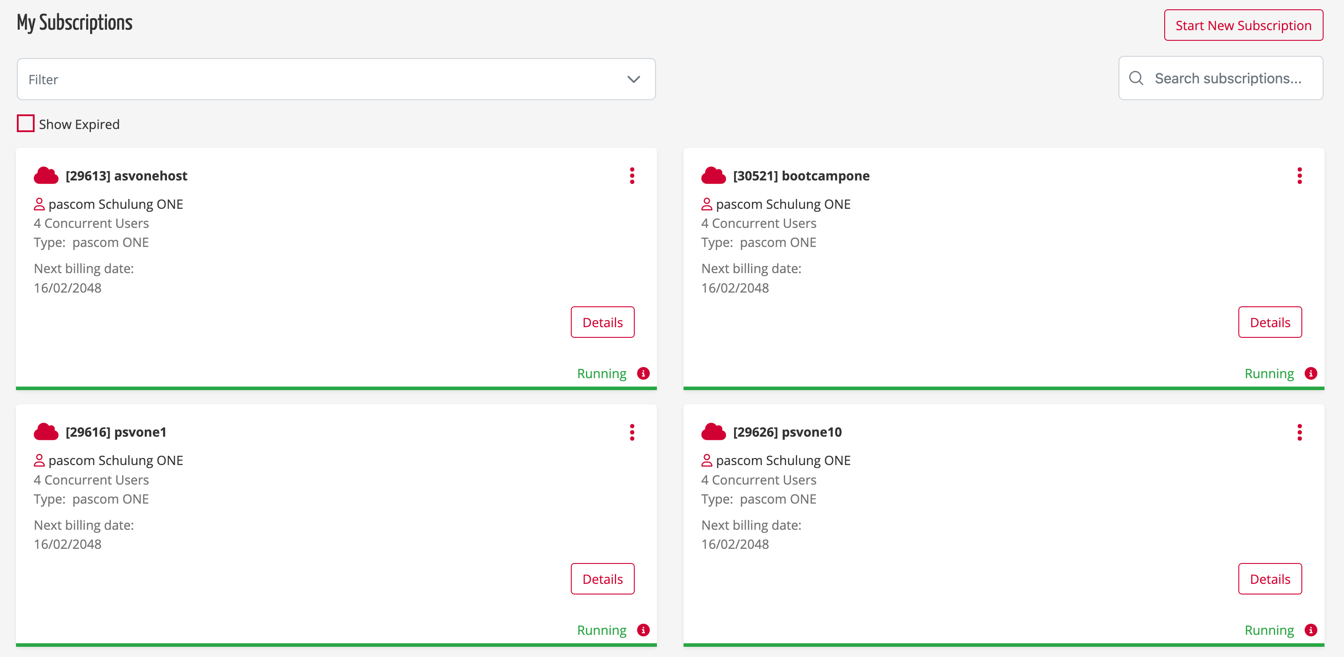Click the three-dot menu for psvone1
The height and width of the screenshot is (657, 1344).
click(x=632, y=433)
